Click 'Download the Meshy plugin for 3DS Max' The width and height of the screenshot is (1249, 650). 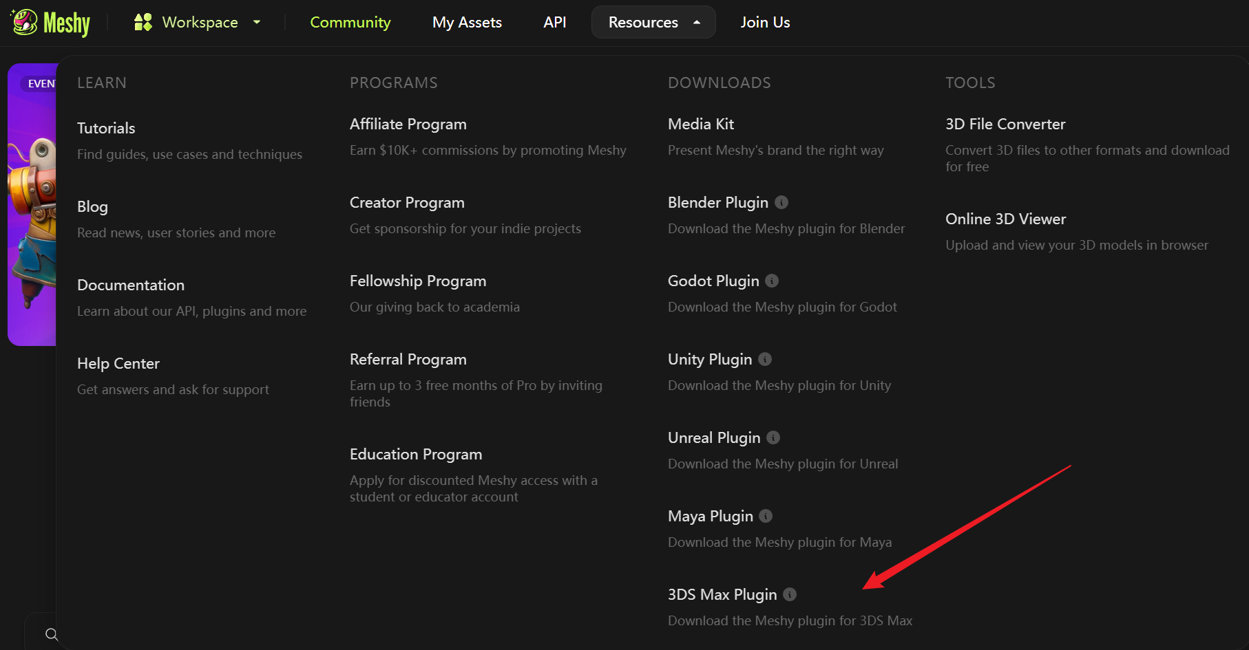[790, 620]
